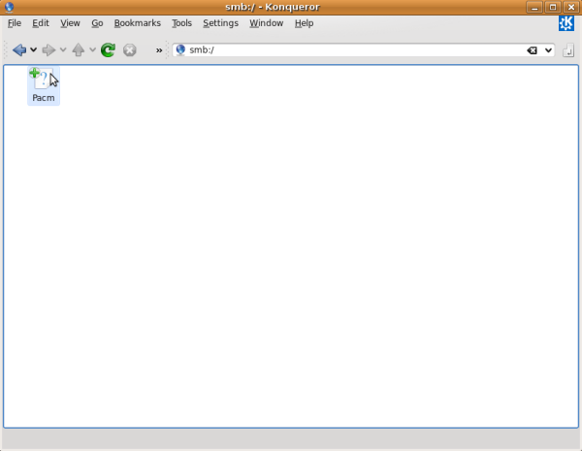Open the Settings menu
This screenshot has width=582, height=451.
coord(220,22)
